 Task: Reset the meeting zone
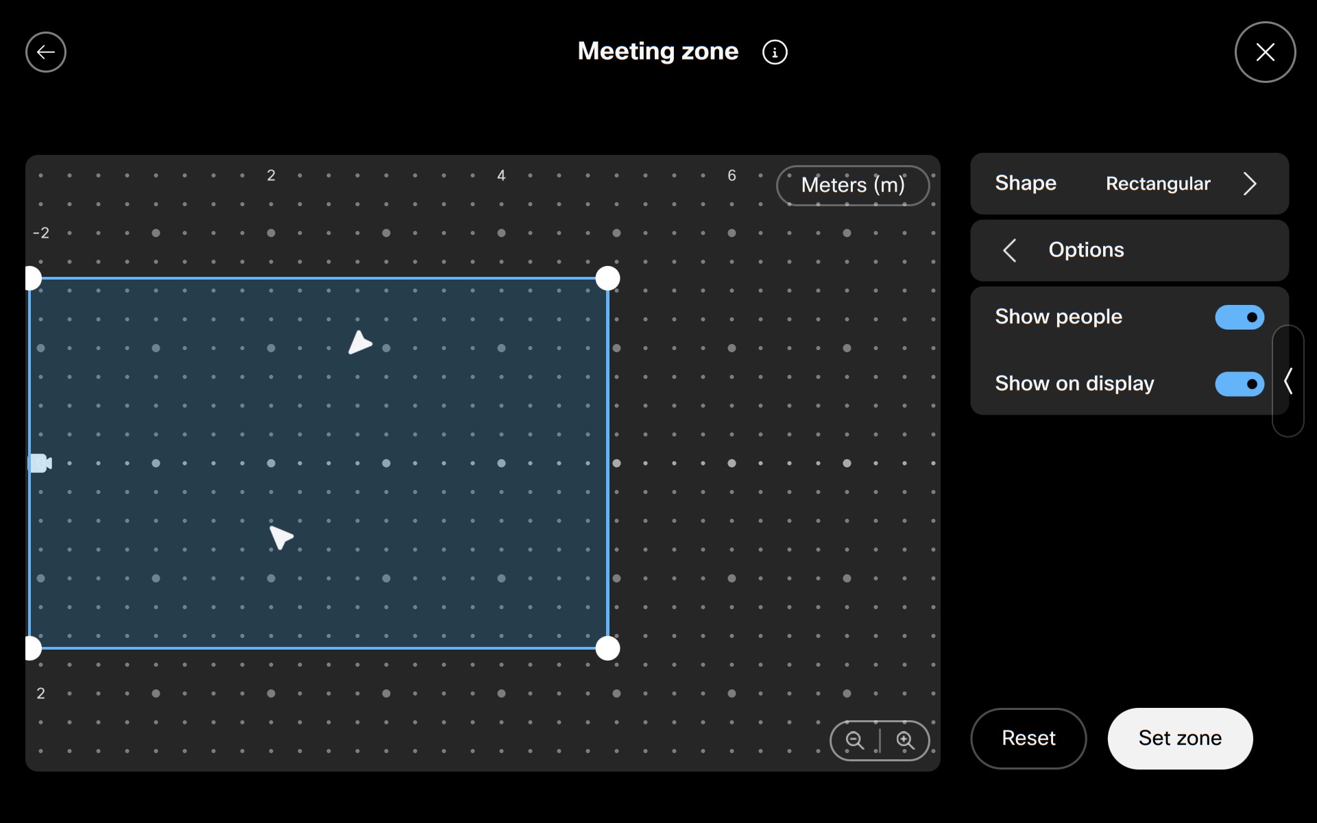click(x=1028, y=738)
